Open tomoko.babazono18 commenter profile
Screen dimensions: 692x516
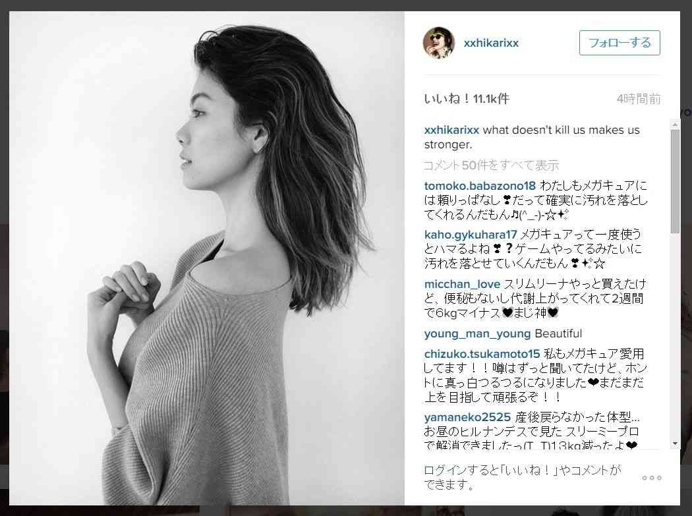pyautogui.click(x=480, y=186)
